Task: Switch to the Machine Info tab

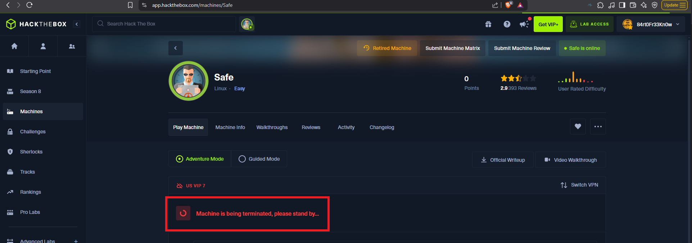Action: pyautogui.click(x=230, y=127)
